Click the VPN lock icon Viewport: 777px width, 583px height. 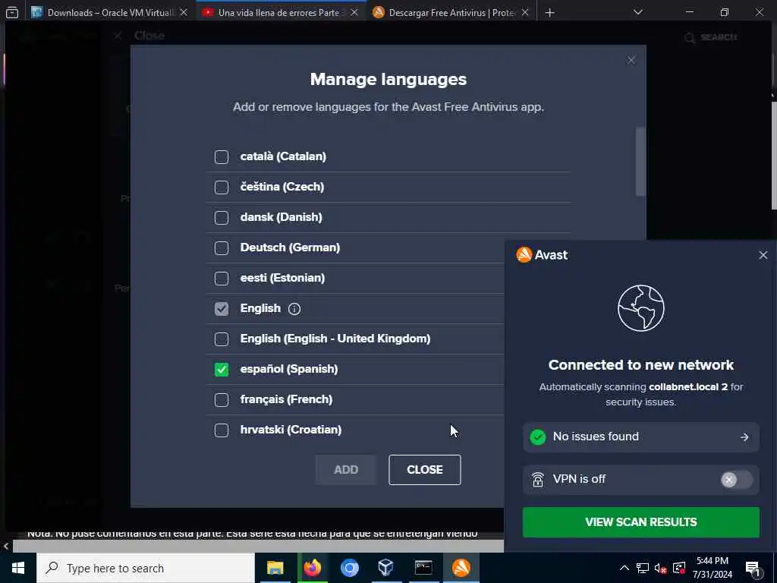(x=538, y=480)
